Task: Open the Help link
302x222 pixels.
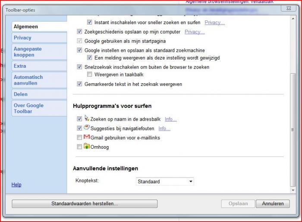Action: tap(16, 184)
